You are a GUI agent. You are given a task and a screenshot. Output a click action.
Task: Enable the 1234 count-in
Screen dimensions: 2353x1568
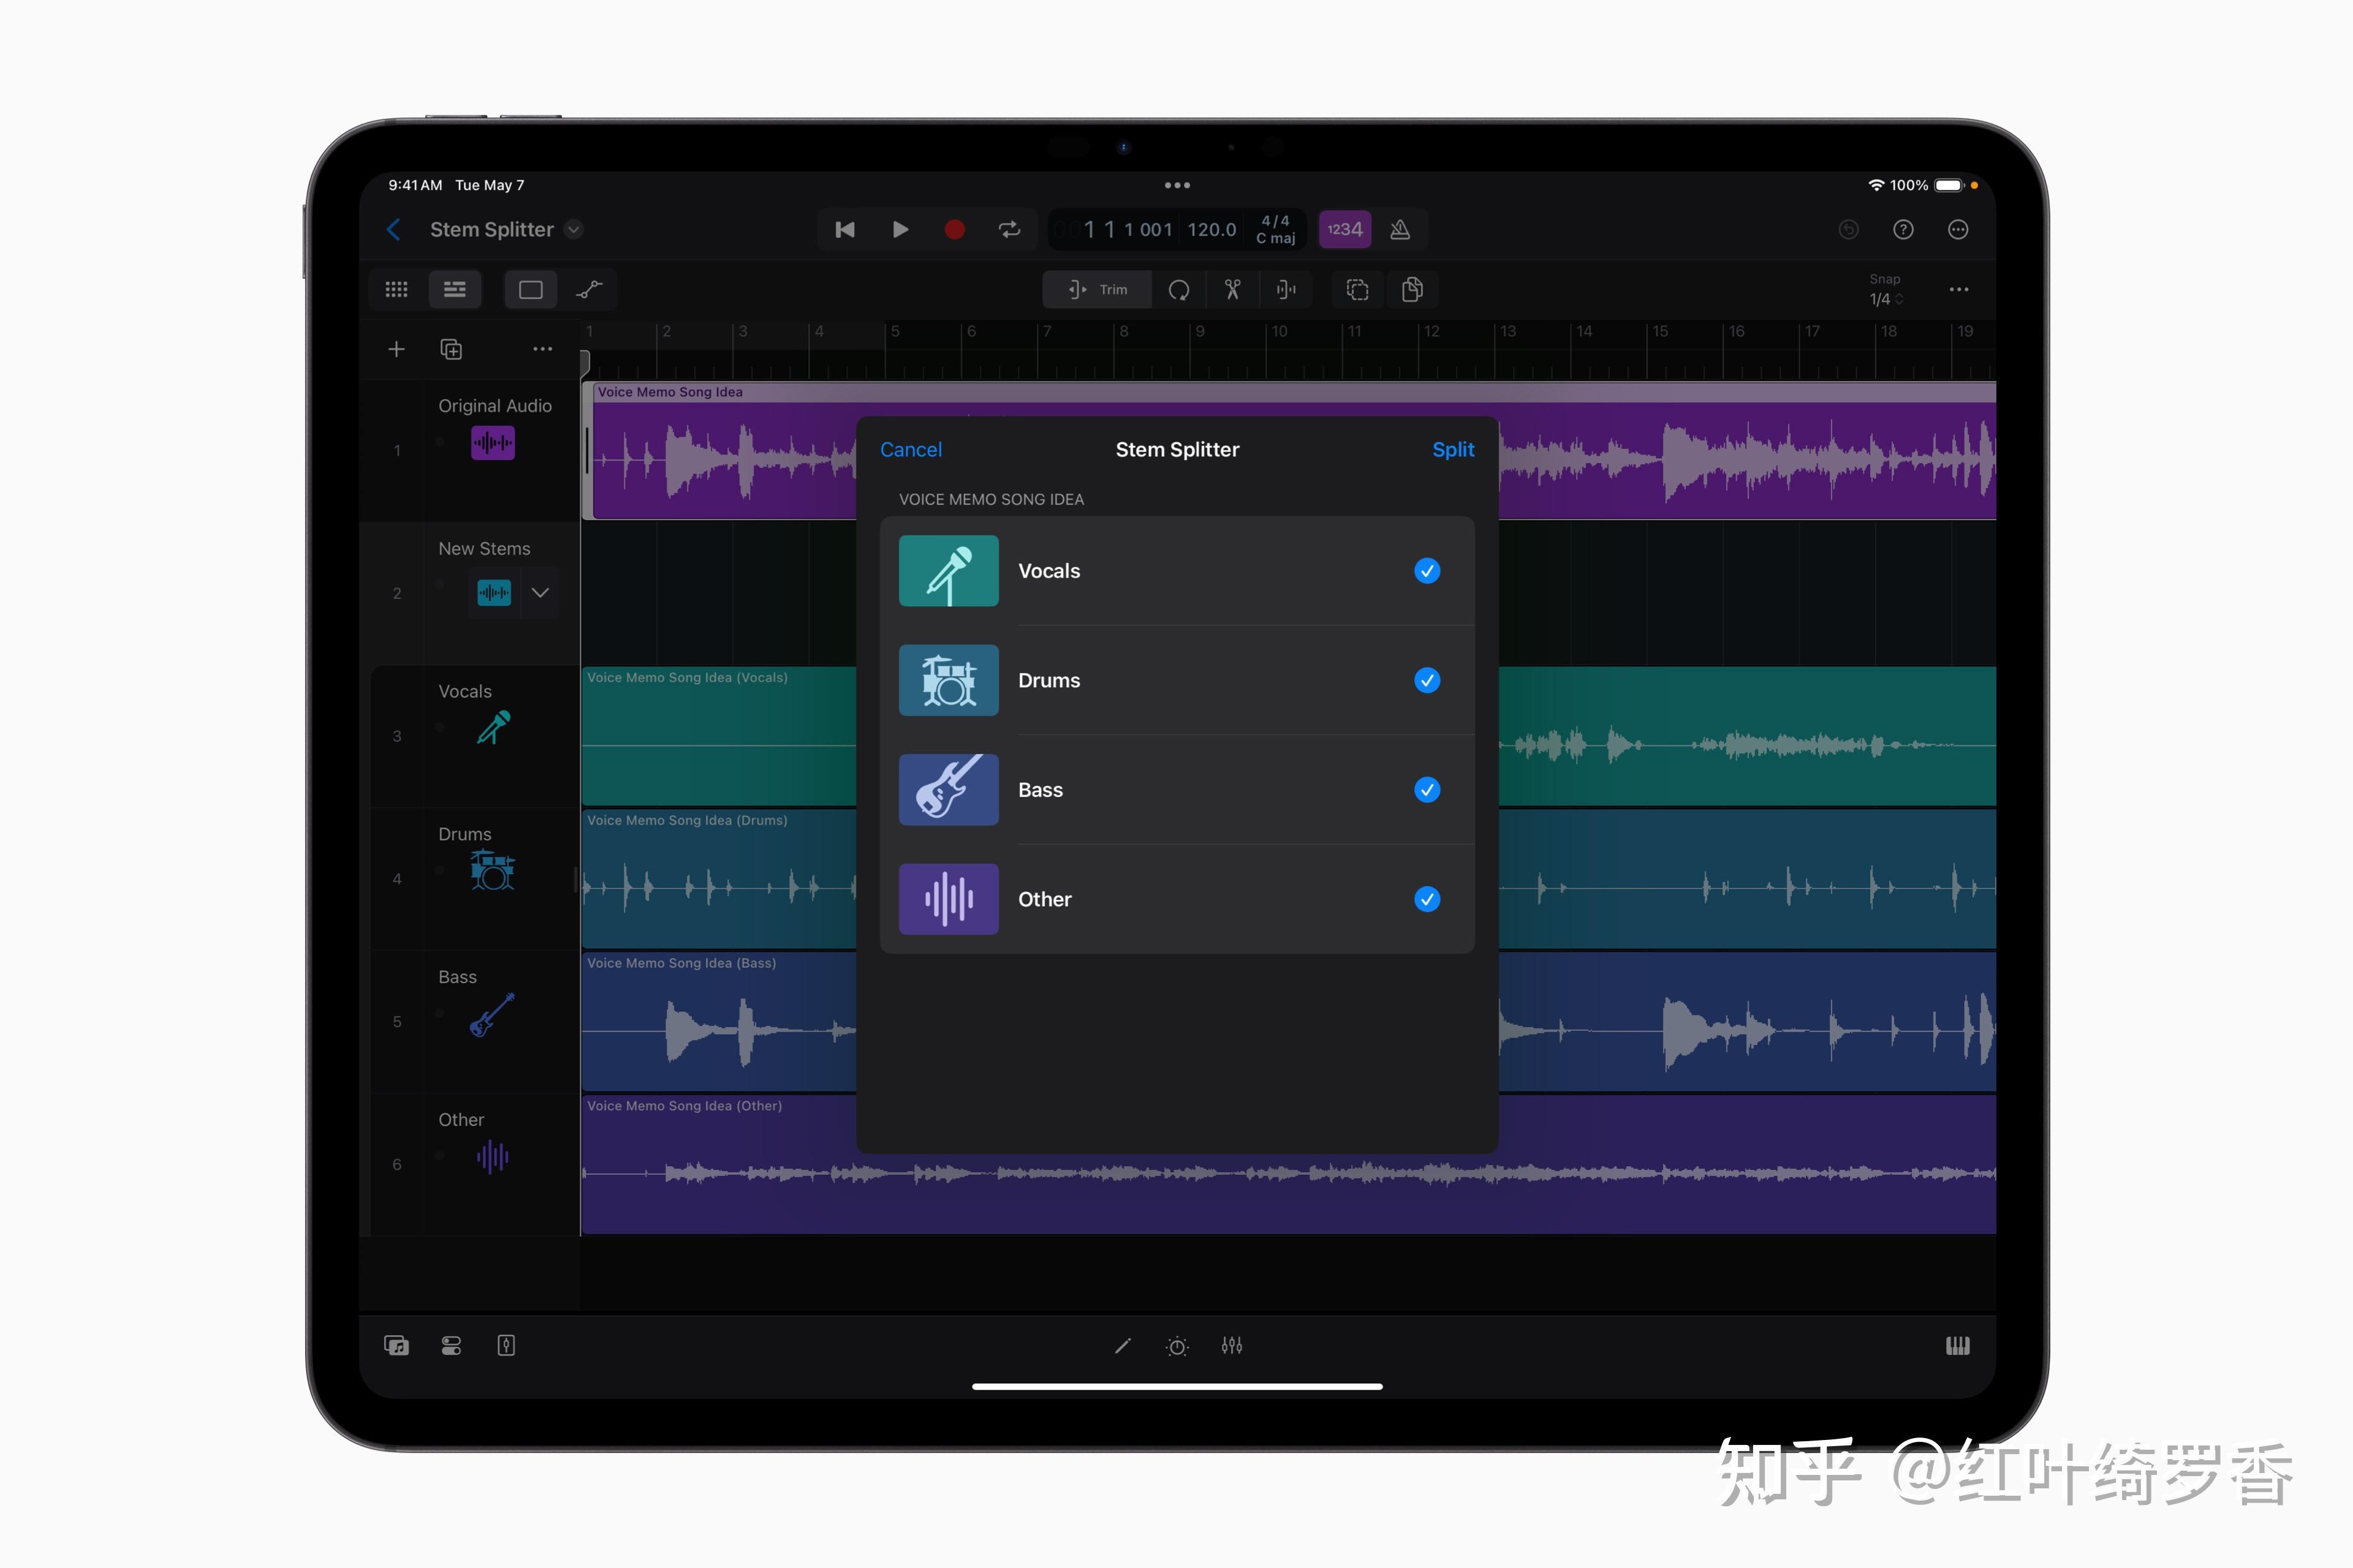point(1344,229)
